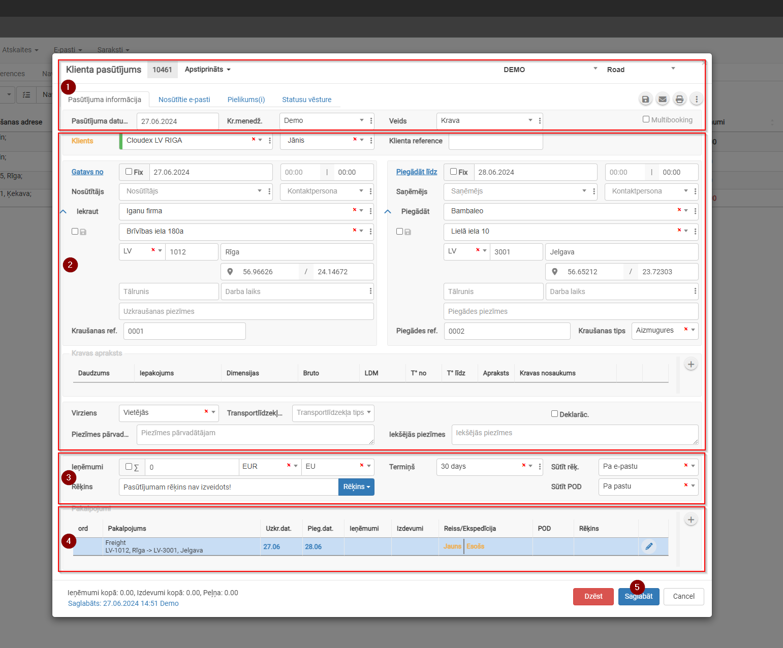Clear the Jānis contact with red x
The width and height of the screenshot is (783, 648).
point(355,139)
